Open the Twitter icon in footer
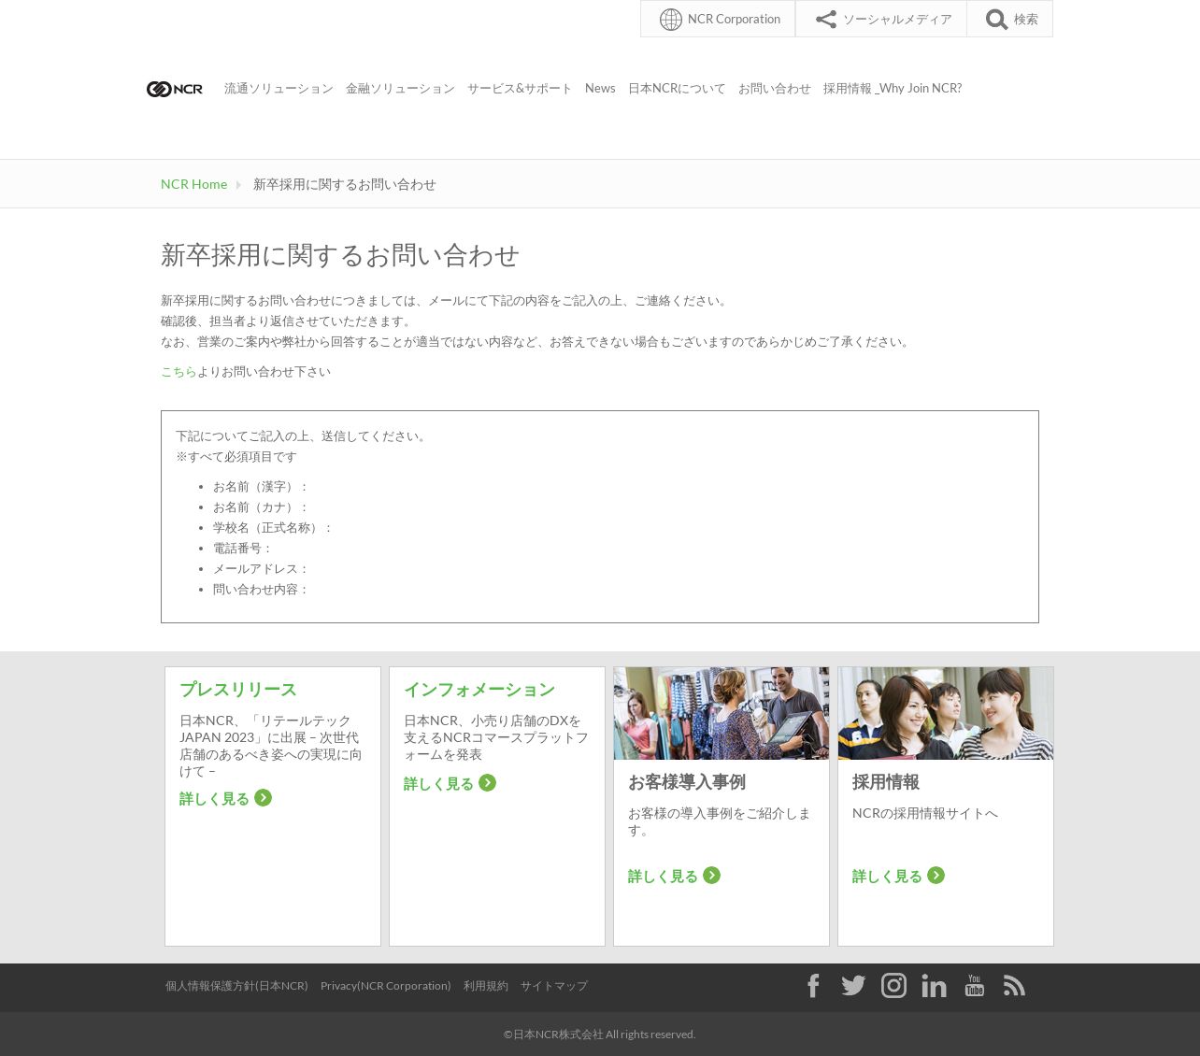Image resolution: width=1200 pixels, height=1056 pixels. (853, 986)
